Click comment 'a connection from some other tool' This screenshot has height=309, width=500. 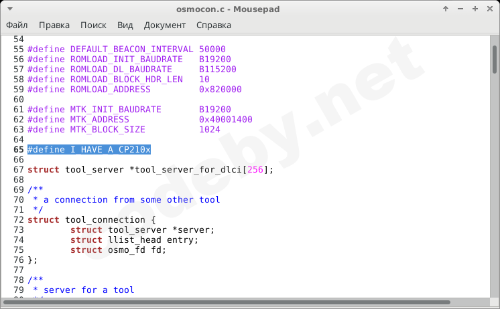click(x=131, y=200)
